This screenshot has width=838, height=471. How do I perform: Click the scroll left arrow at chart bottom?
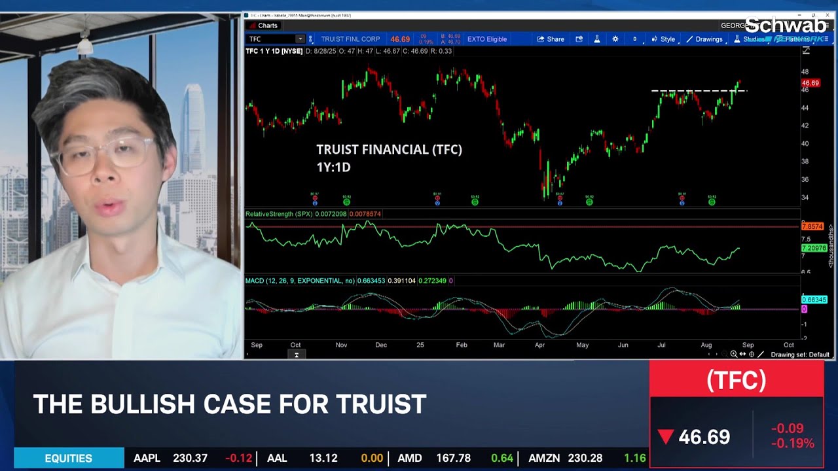tap(710, 355)
